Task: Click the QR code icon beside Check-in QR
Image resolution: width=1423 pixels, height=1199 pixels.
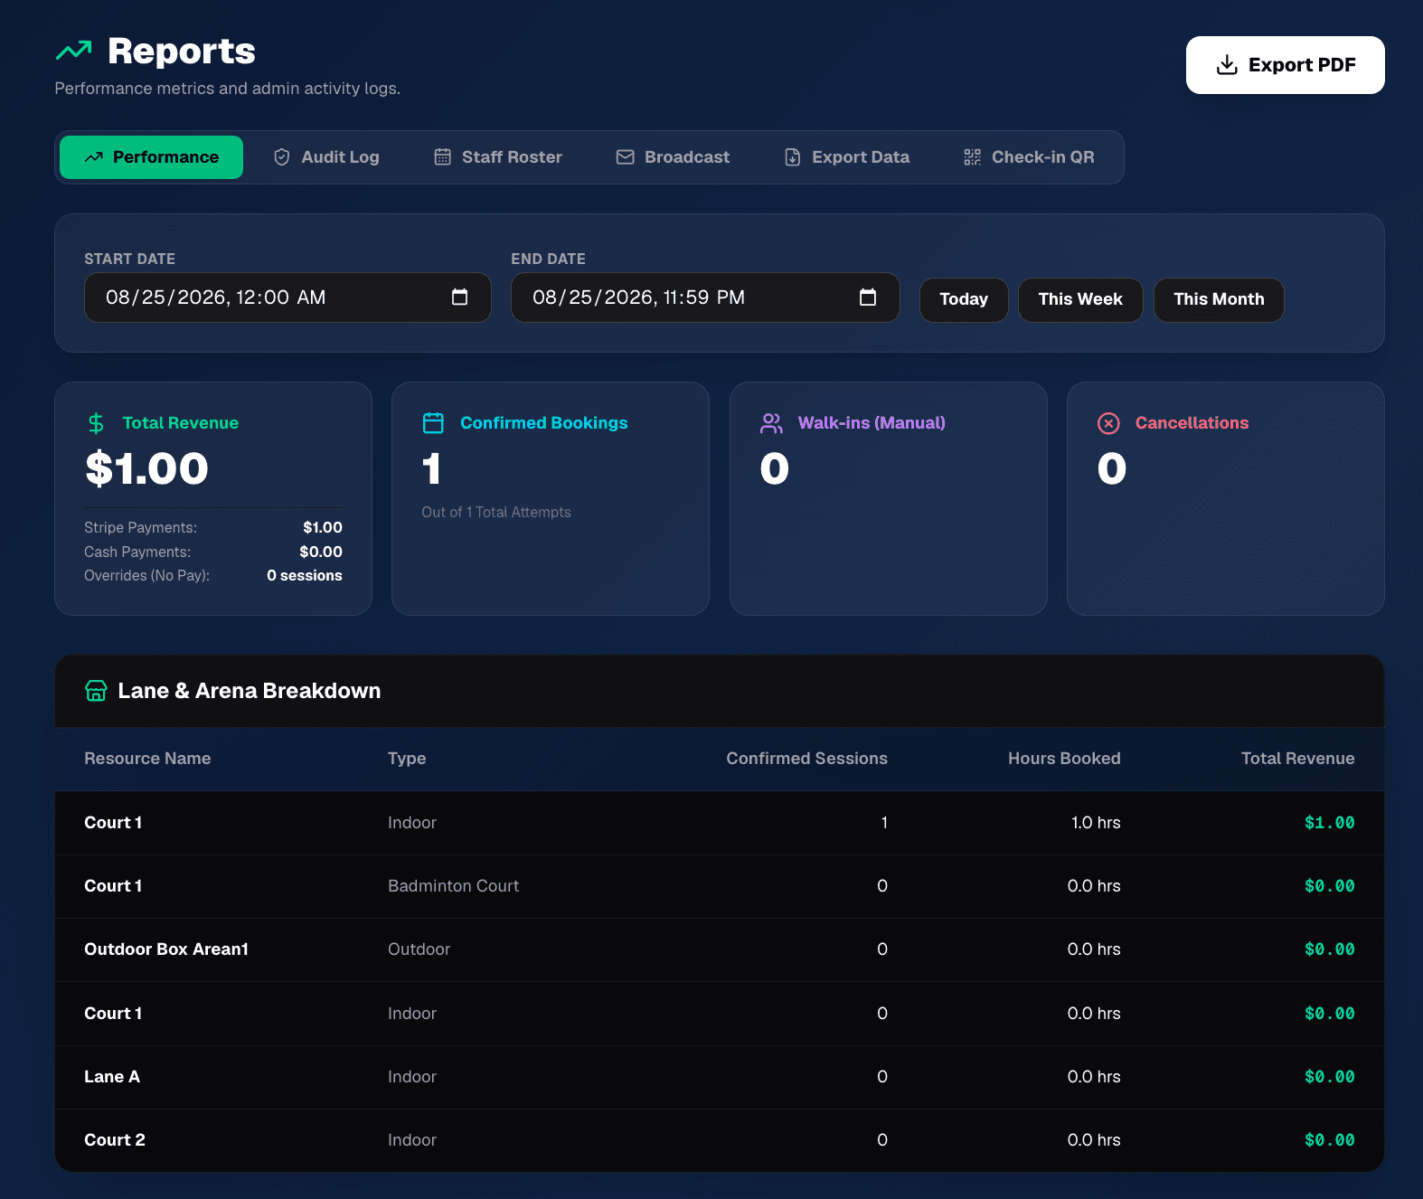Action: [x=972, y=157]
